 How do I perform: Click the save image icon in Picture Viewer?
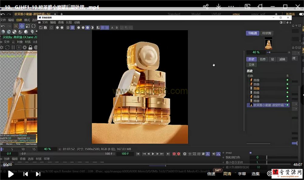(45, 28)
